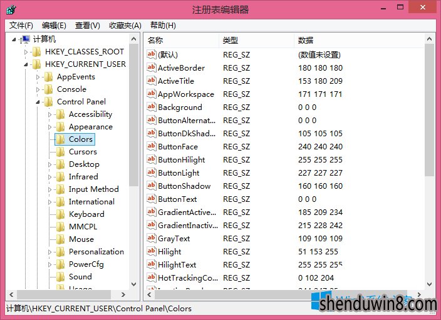Click the MMCPL folder icon
The height and width of the screenshot is (320, 441).
(x=61, y=226)
